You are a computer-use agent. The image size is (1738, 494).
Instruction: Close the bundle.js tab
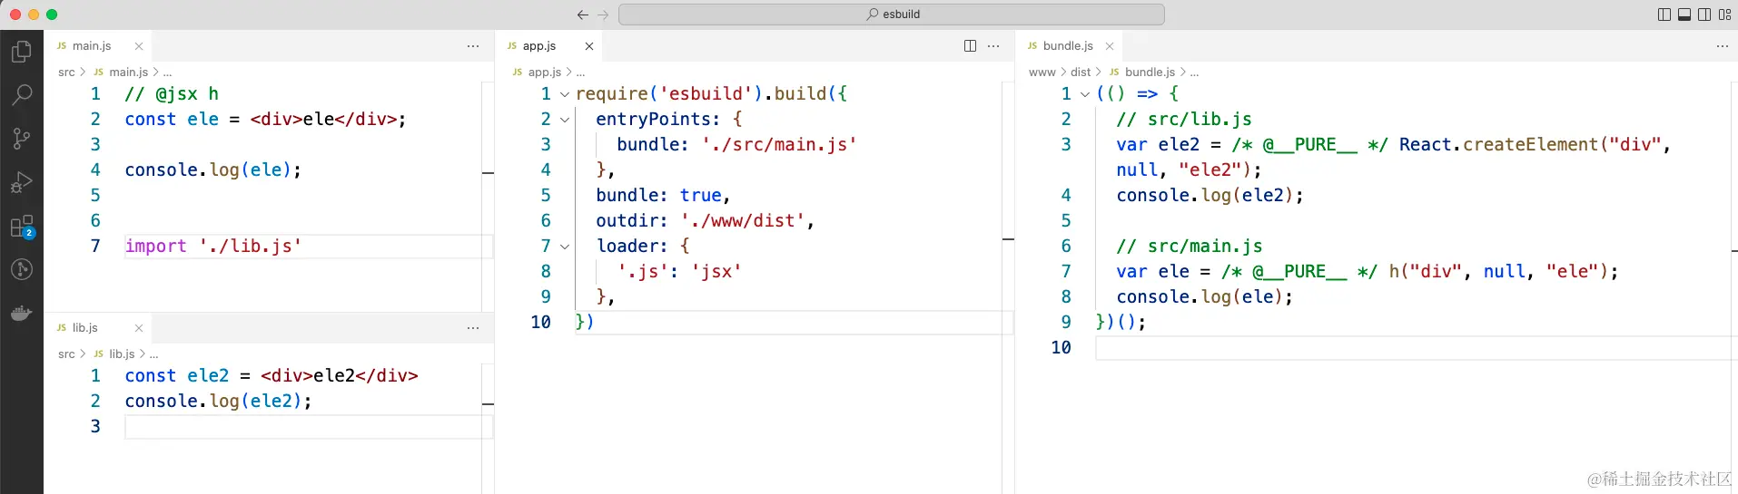tap(1110, 46)
